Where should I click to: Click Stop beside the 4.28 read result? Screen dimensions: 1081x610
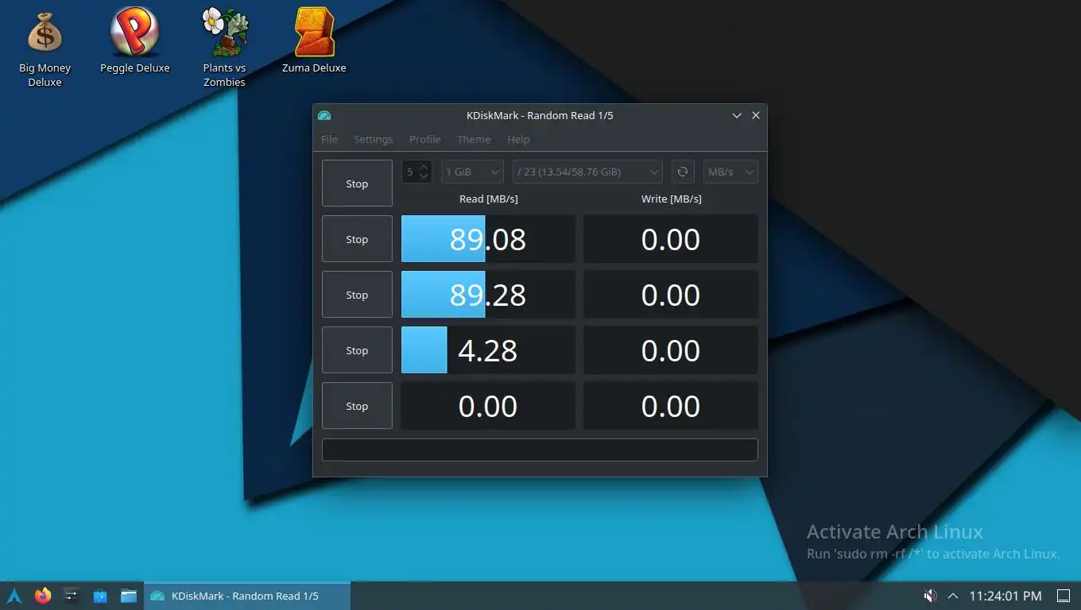pos(357,350)
